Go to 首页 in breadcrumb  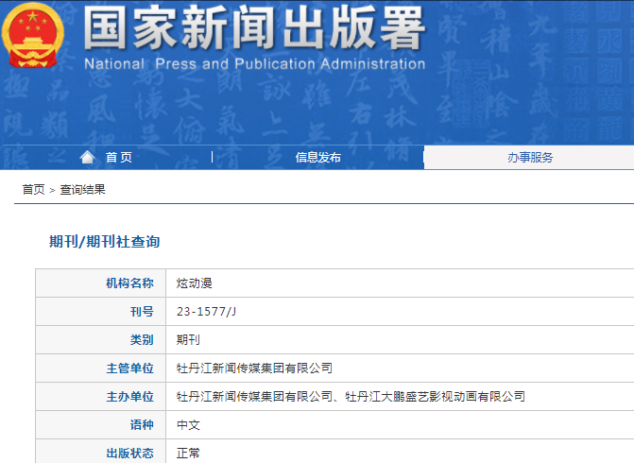coord(33,189)
